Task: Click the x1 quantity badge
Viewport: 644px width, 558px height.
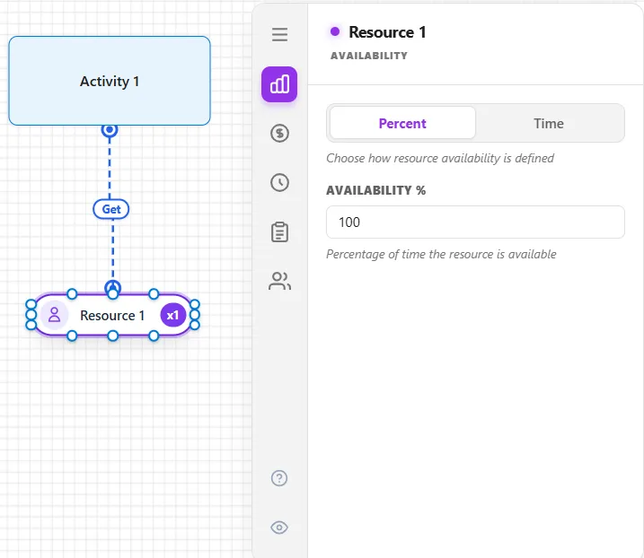Action: (173, 315)
